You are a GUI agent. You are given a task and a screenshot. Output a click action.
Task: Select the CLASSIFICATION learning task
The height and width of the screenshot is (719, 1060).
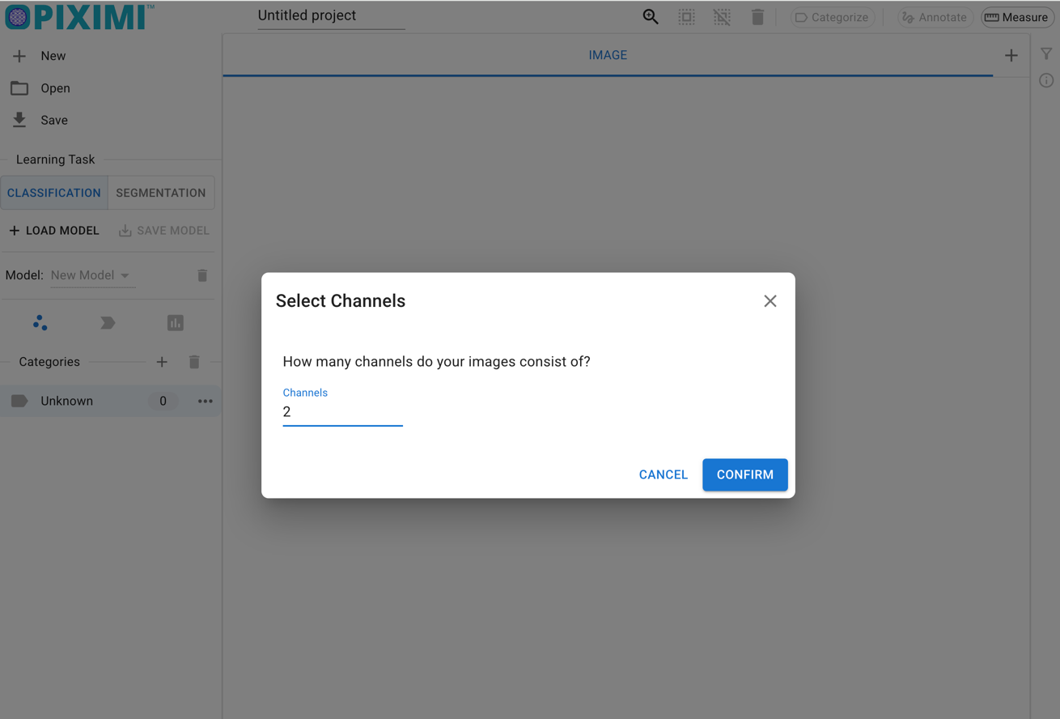(54, 193)
